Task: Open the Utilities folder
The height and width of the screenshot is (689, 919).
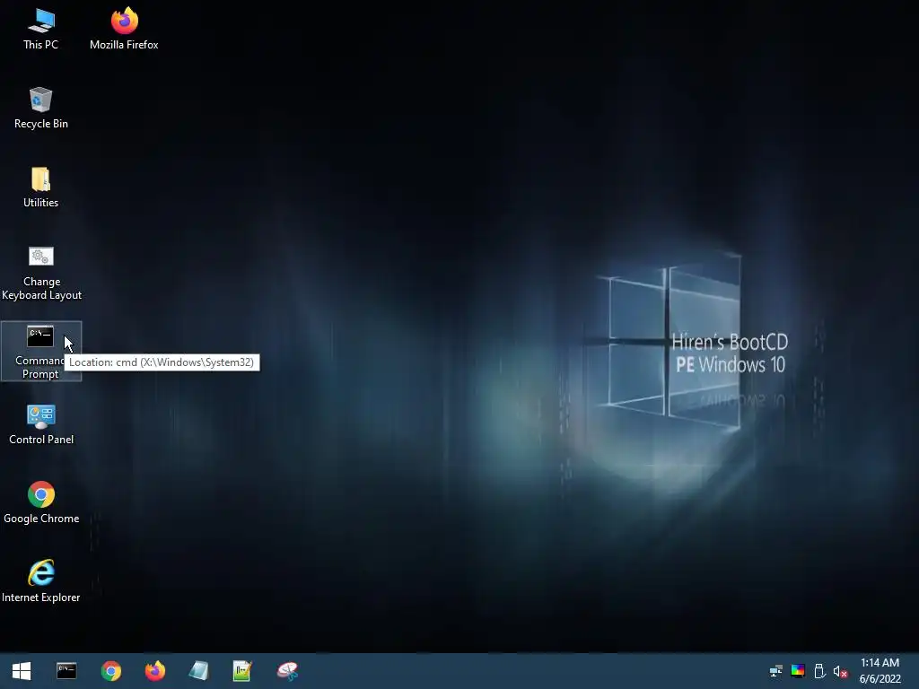Action: (40, 188)
